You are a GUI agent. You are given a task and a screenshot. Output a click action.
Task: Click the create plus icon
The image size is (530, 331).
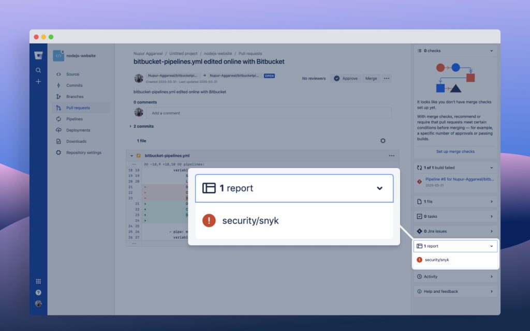[38, 81]
